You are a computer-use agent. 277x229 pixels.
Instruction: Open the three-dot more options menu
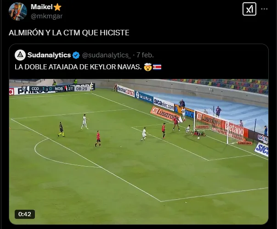point(264,9)
